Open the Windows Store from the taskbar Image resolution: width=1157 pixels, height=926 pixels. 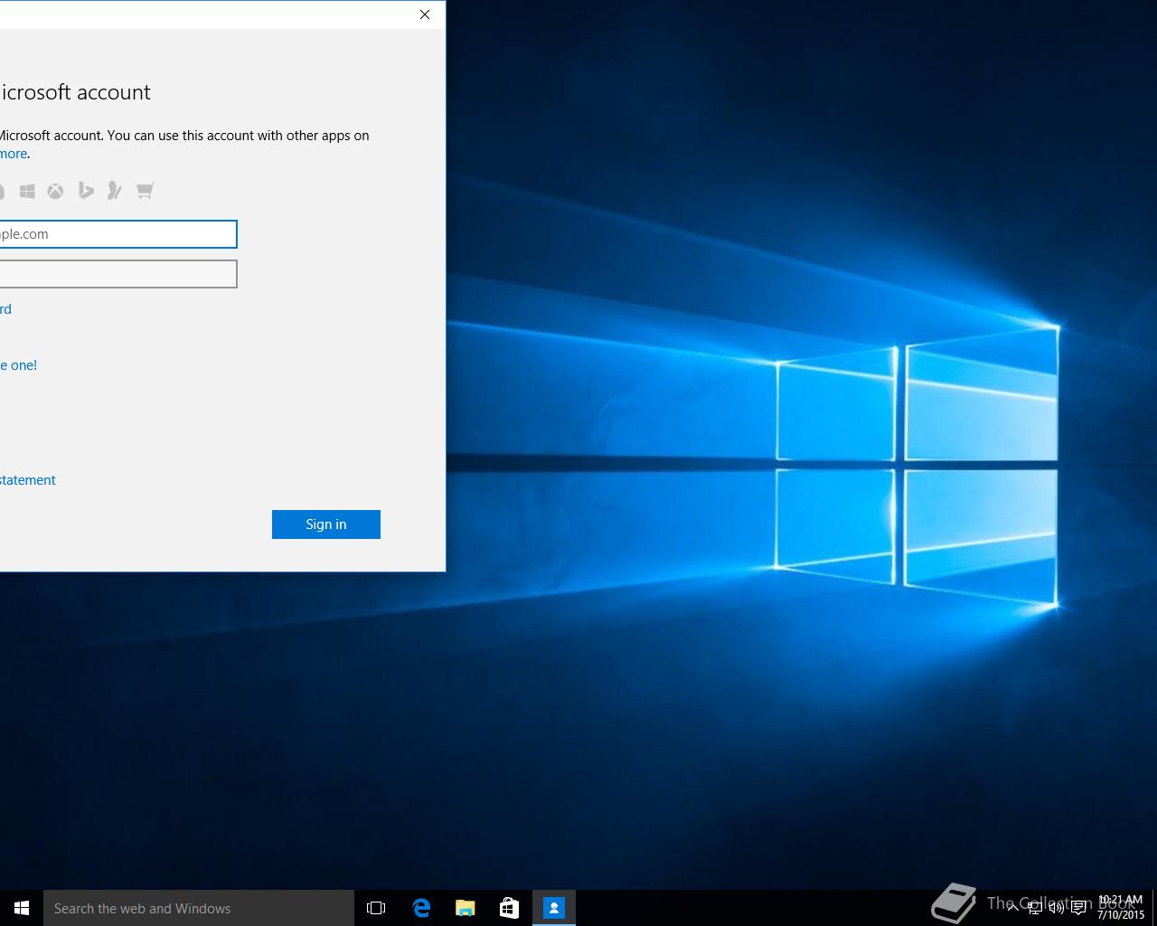coord(510,908)
